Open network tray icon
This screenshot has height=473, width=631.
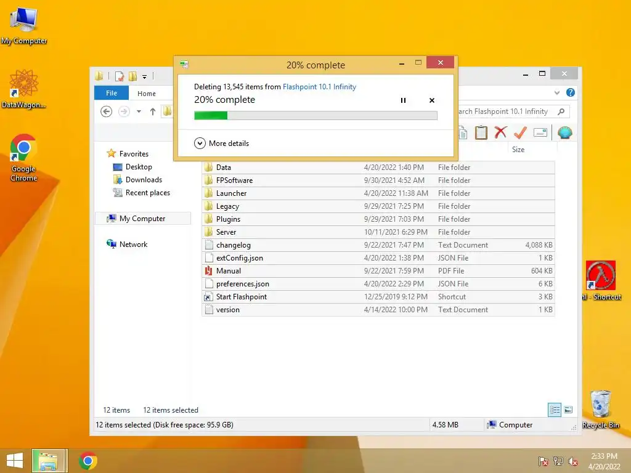pos(558,461)
